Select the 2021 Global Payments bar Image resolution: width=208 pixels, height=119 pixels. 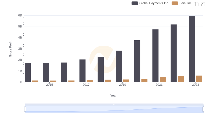[x=155, y=56]
